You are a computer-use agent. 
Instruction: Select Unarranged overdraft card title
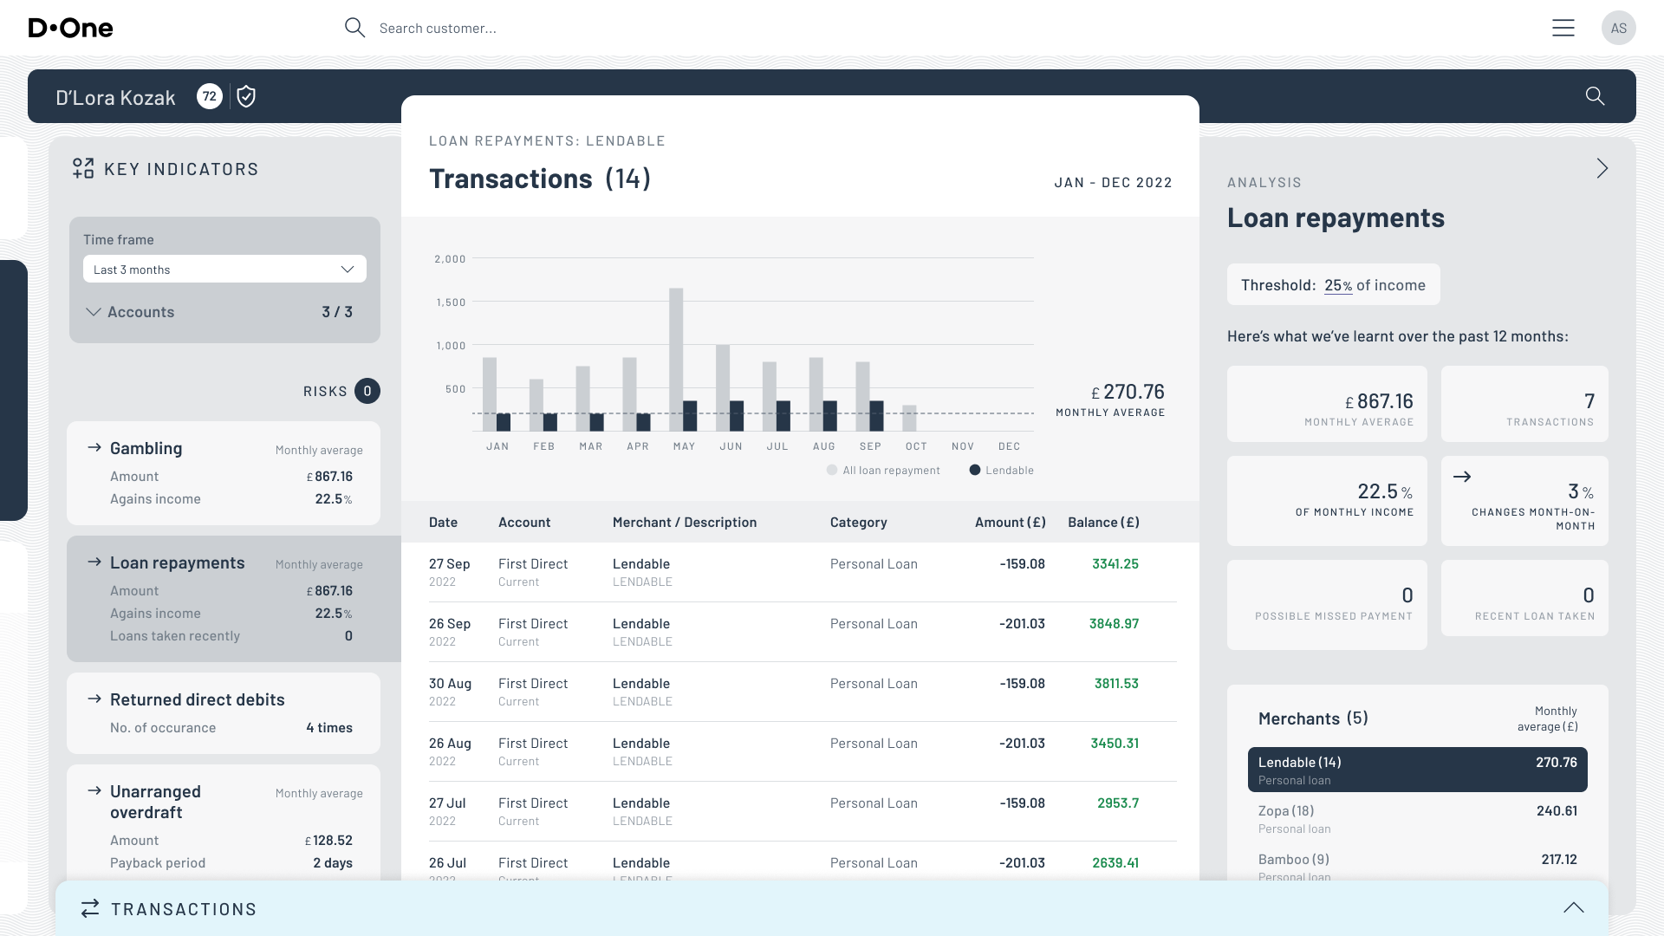(156, 802)
